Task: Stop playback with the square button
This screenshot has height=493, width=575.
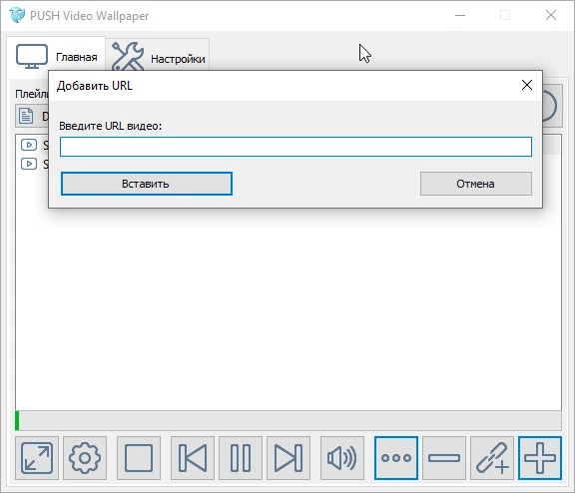Action: click(139, 458)
